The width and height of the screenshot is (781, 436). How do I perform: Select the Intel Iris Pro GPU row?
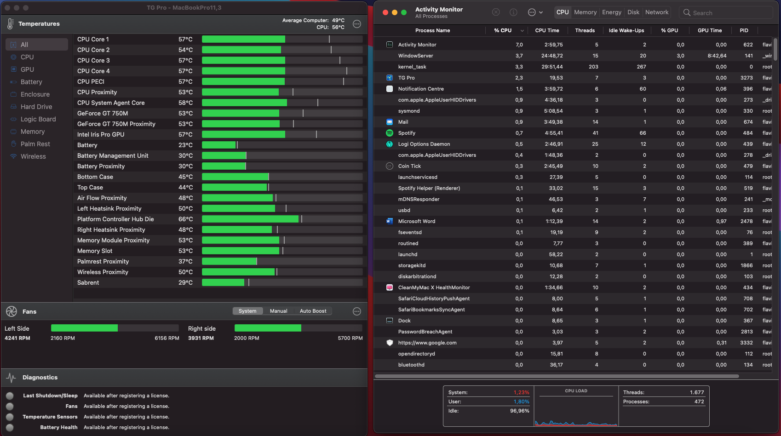tap(220, 134)
